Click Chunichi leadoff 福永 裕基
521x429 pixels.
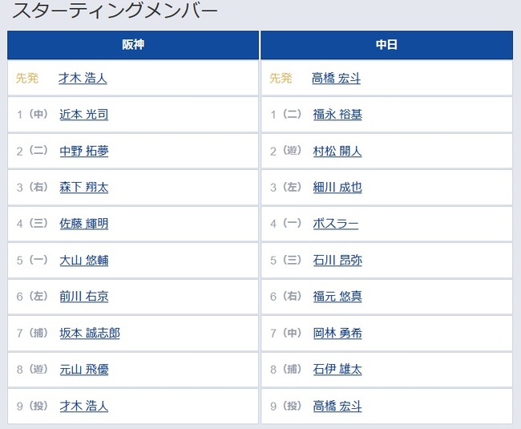[x=337, y=115]
